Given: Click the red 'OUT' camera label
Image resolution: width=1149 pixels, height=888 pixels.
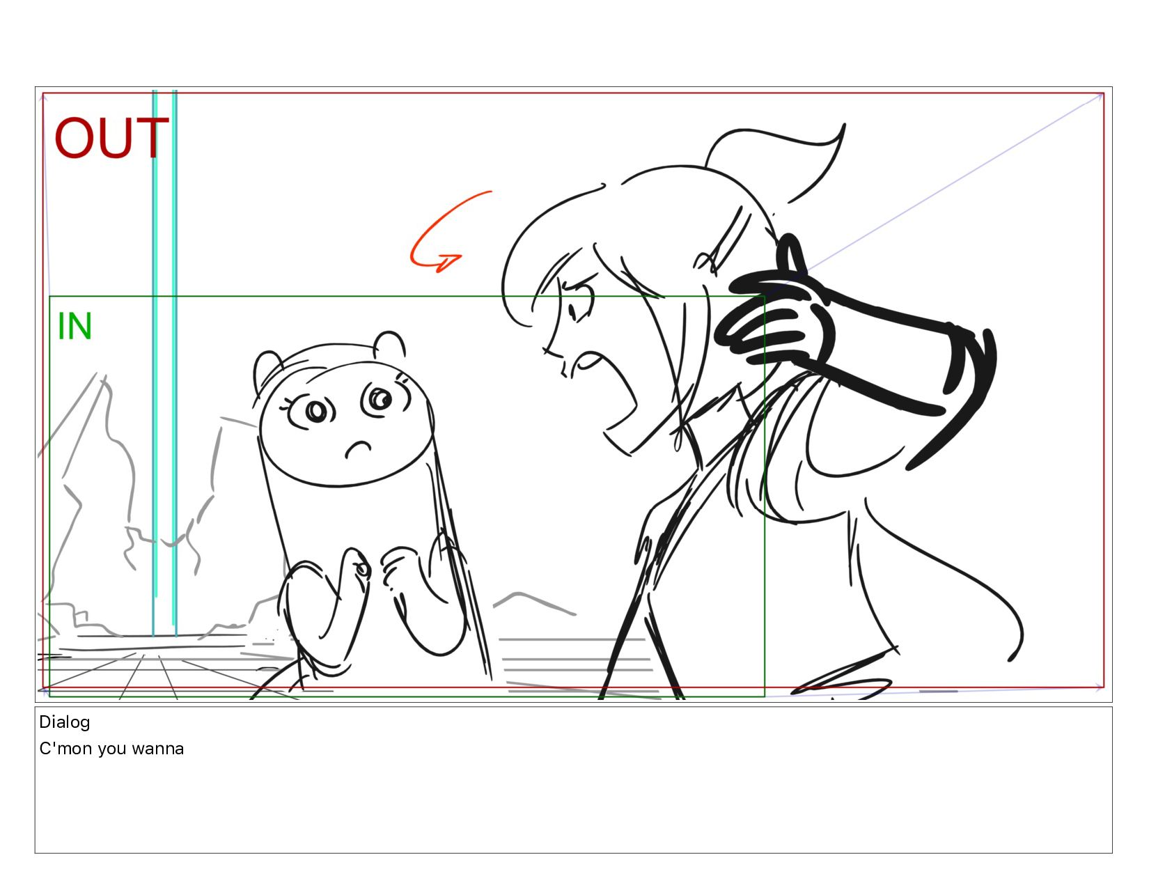Looking at the screenshot, I should [111, 138].
